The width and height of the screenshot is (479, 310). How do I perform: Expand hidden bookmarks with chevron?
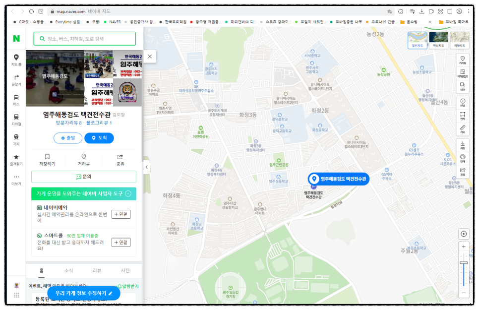(x=429, y=22)
